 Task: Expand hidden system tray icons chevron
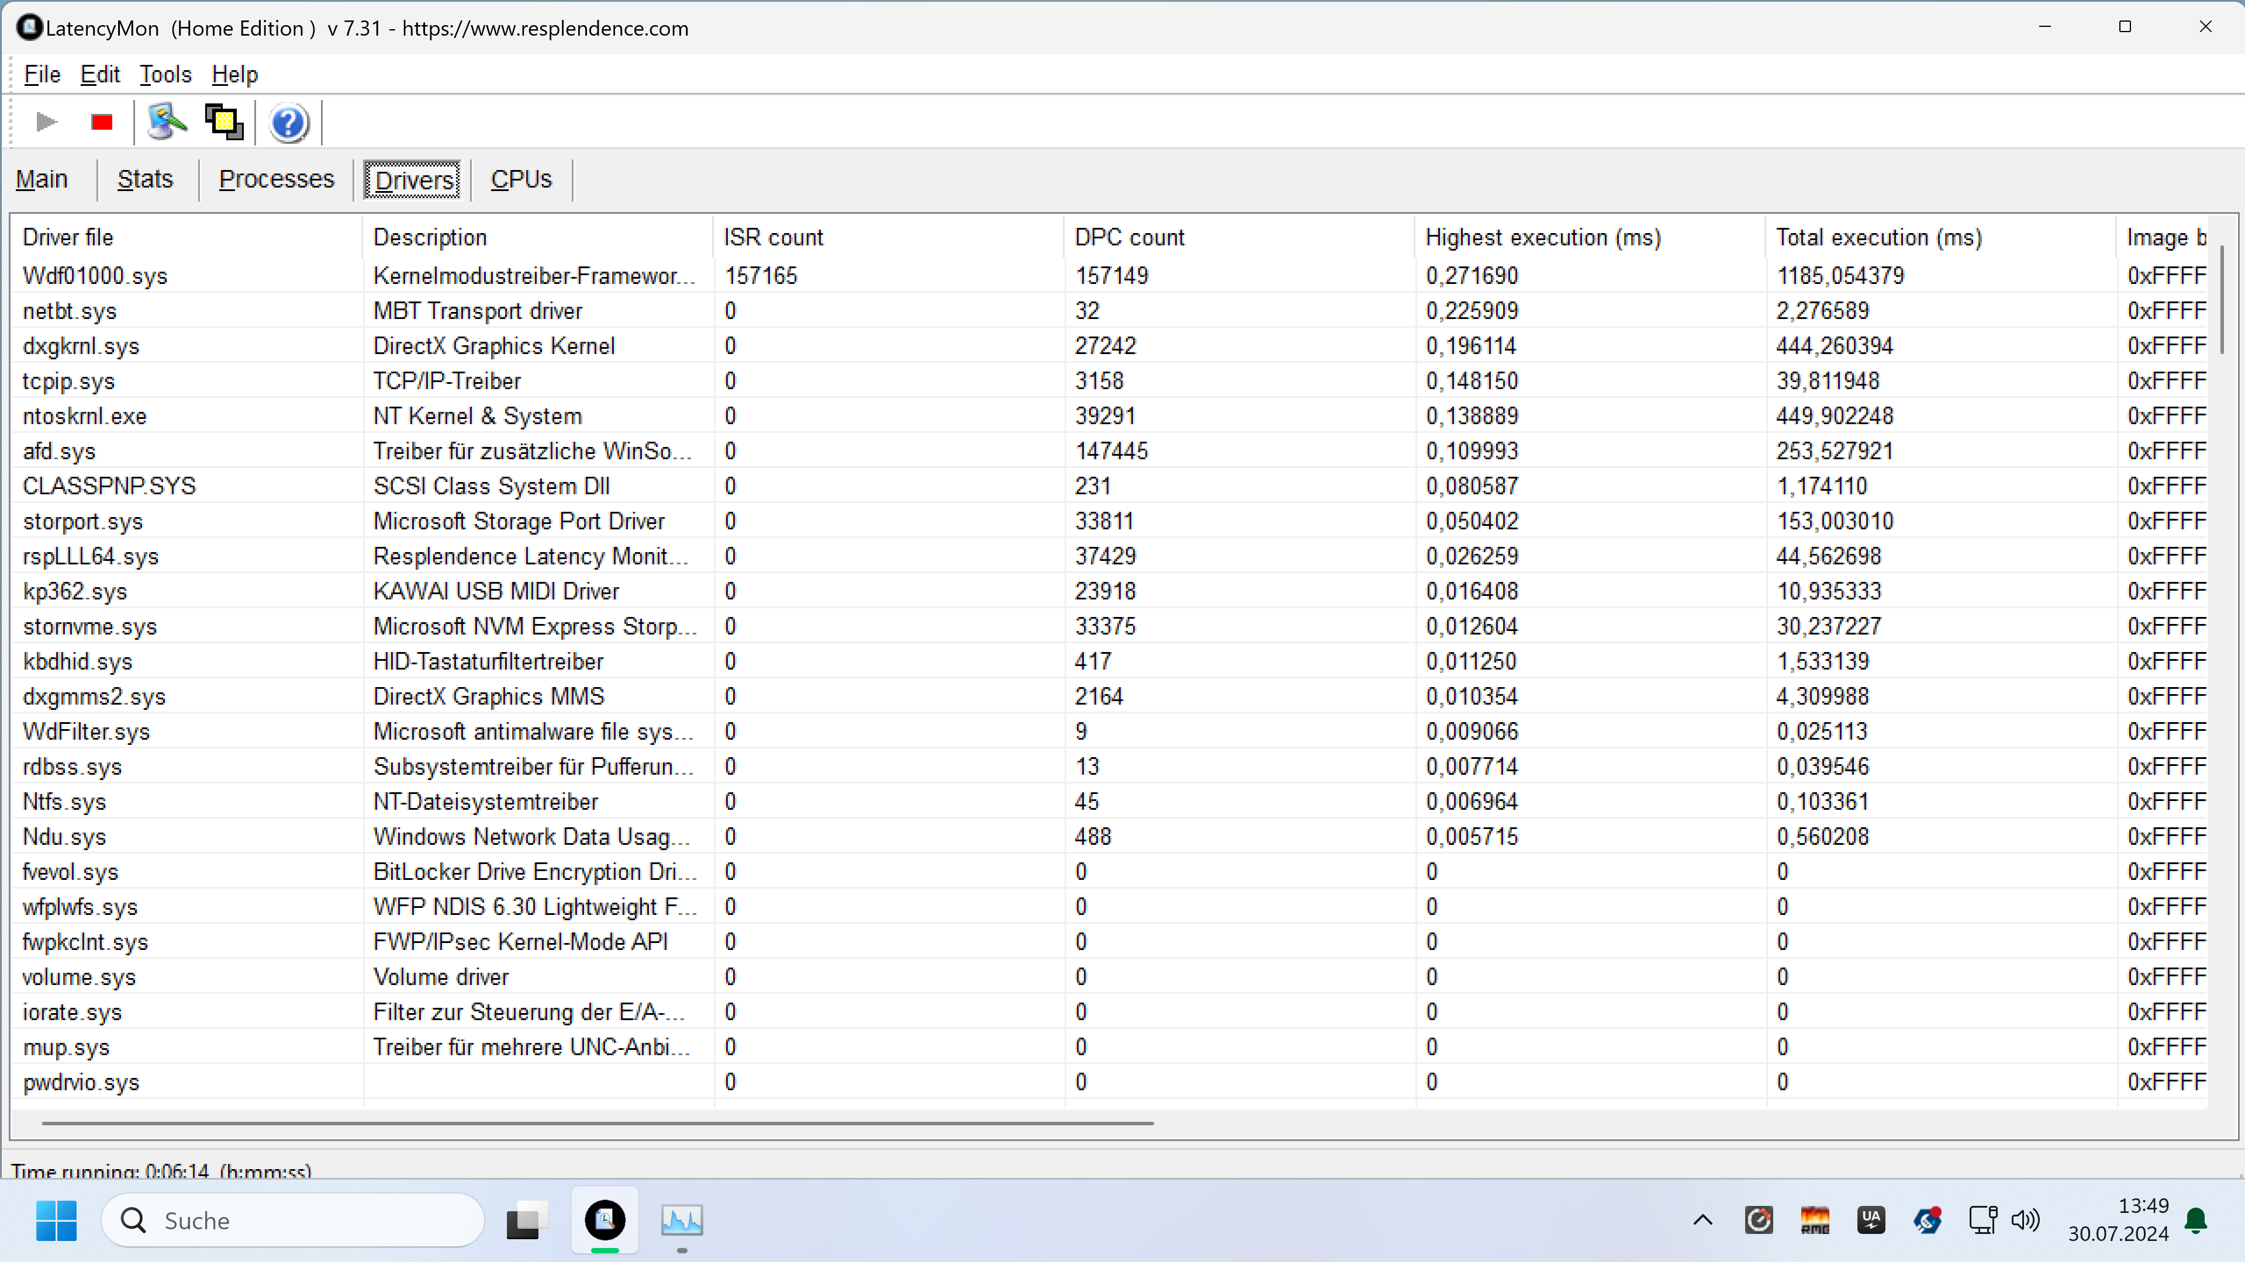1702,1220
